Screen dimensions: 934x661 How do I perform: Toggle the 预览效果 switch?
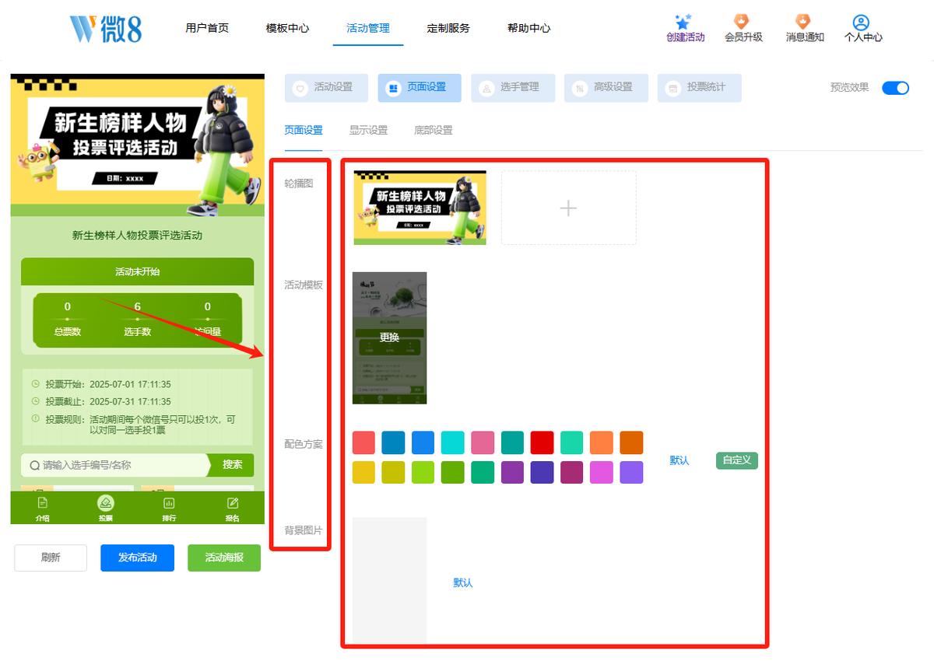[x=895, y=88]
